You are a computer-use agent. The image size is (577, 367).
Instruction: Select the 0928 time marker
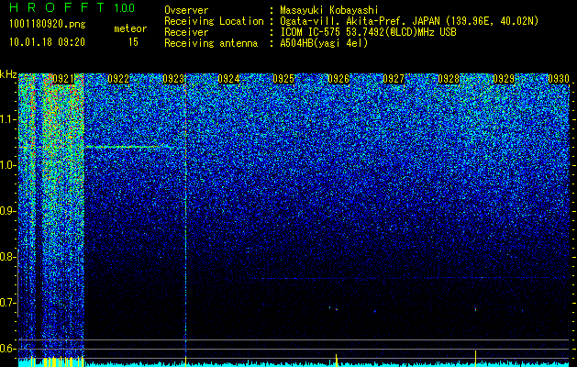pos(449,79)
